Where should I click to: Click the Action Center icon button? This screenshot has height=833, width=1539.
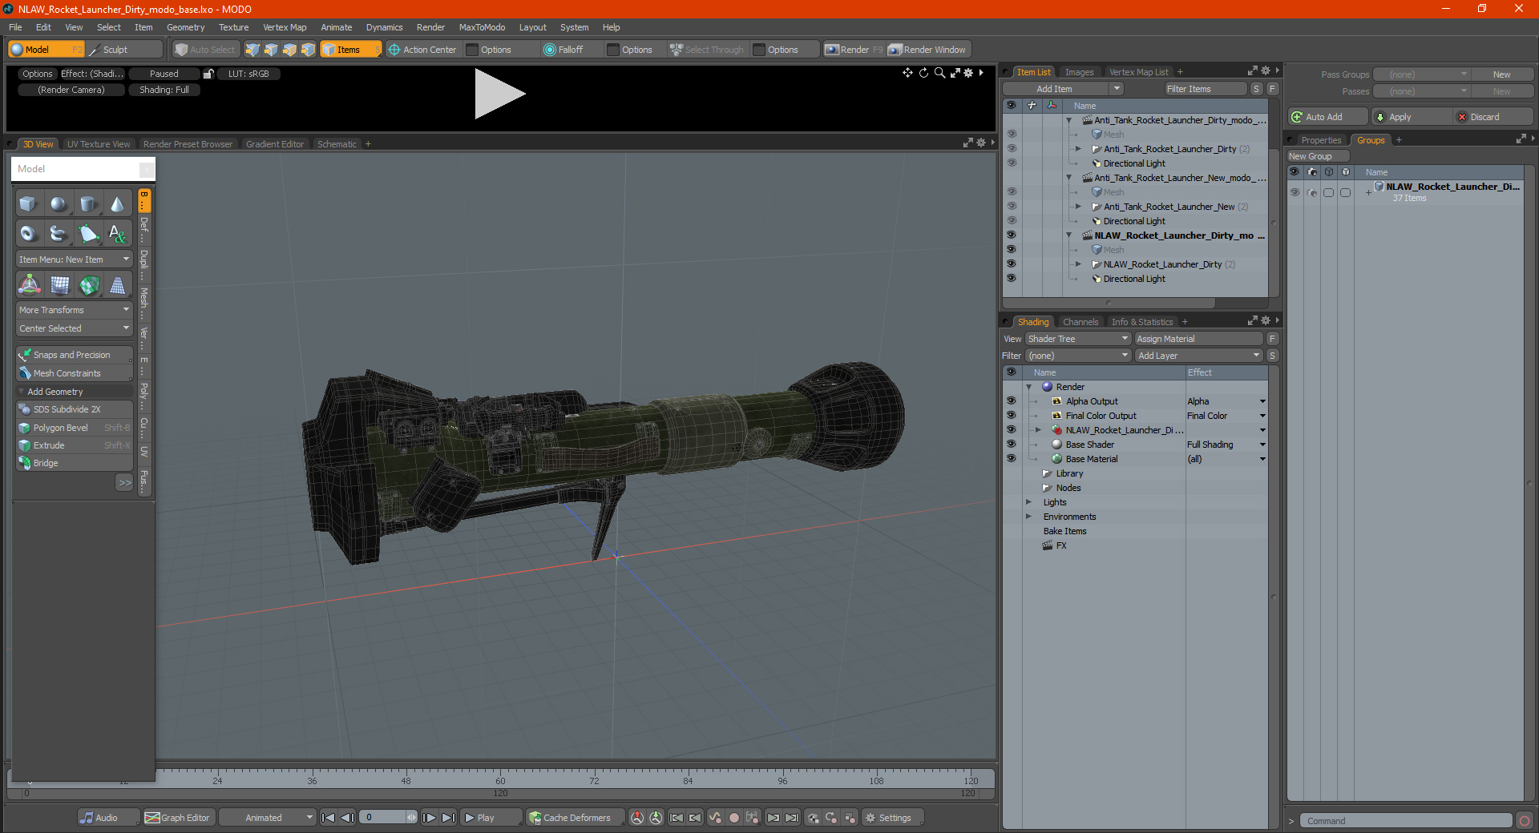click(x=422, y=50)
